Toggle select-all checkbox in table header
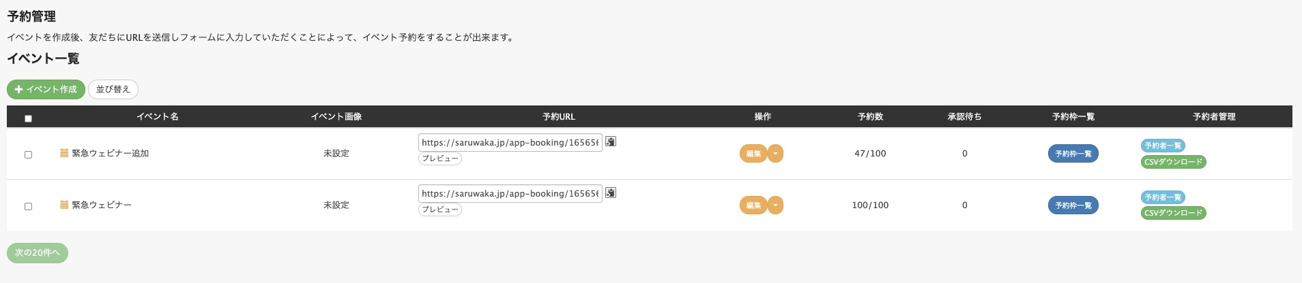 pos(28,118)
